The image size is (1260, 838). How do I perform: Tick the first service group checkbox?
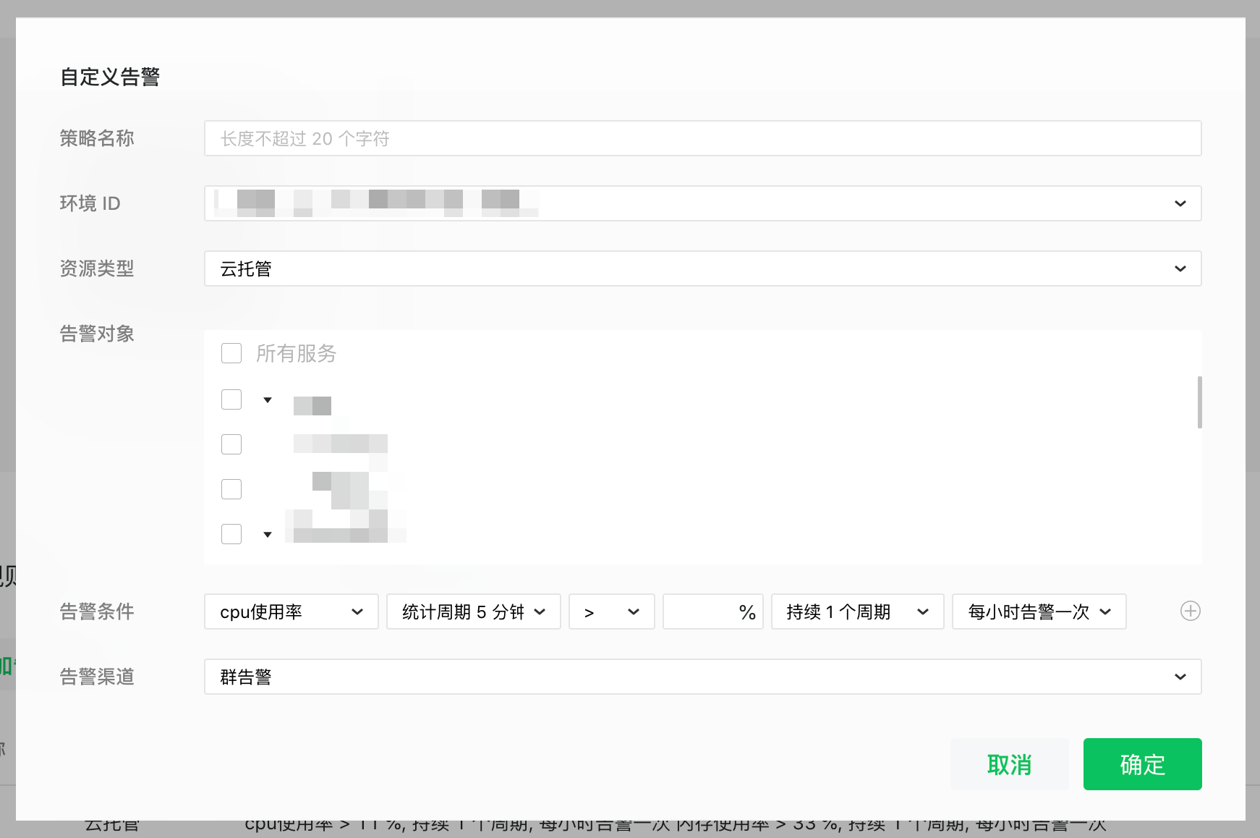(231, 399)
